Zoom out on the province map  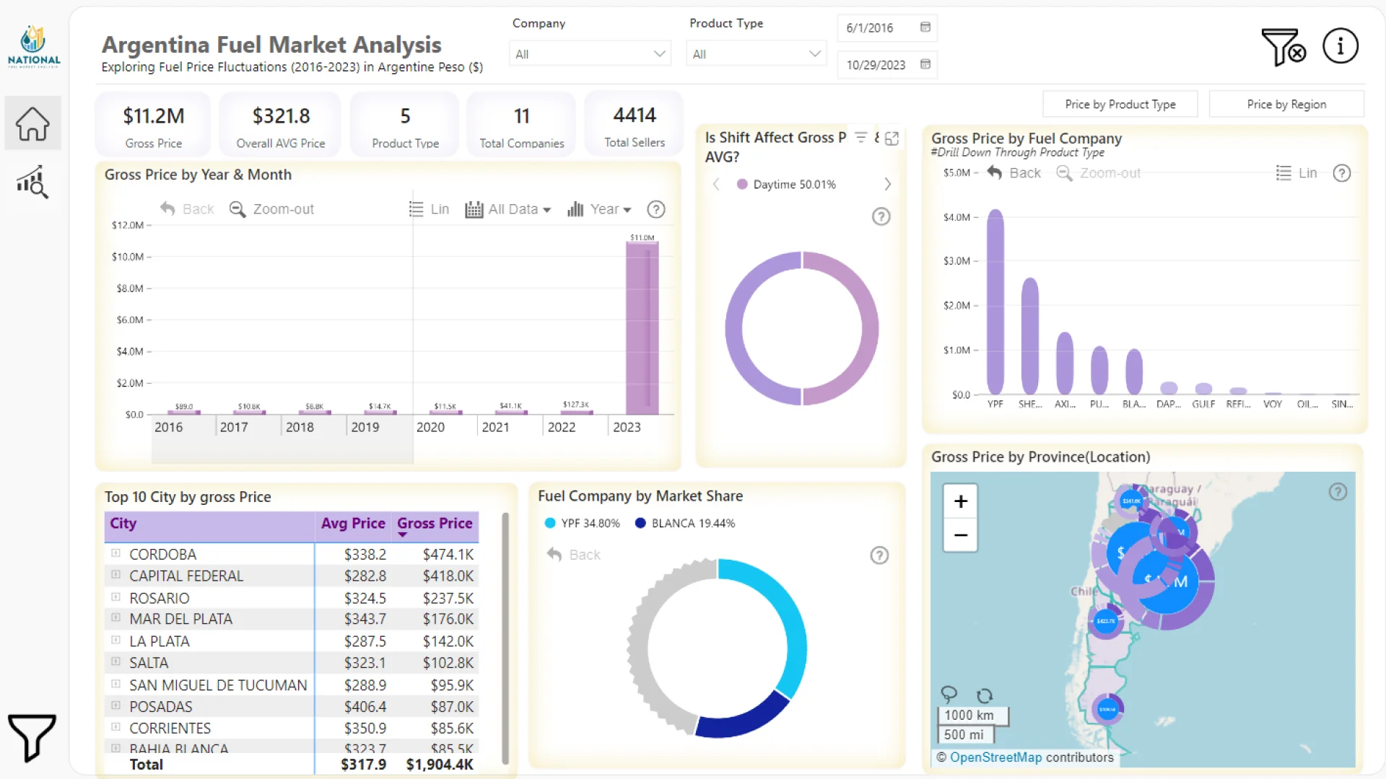pos(960,535)
